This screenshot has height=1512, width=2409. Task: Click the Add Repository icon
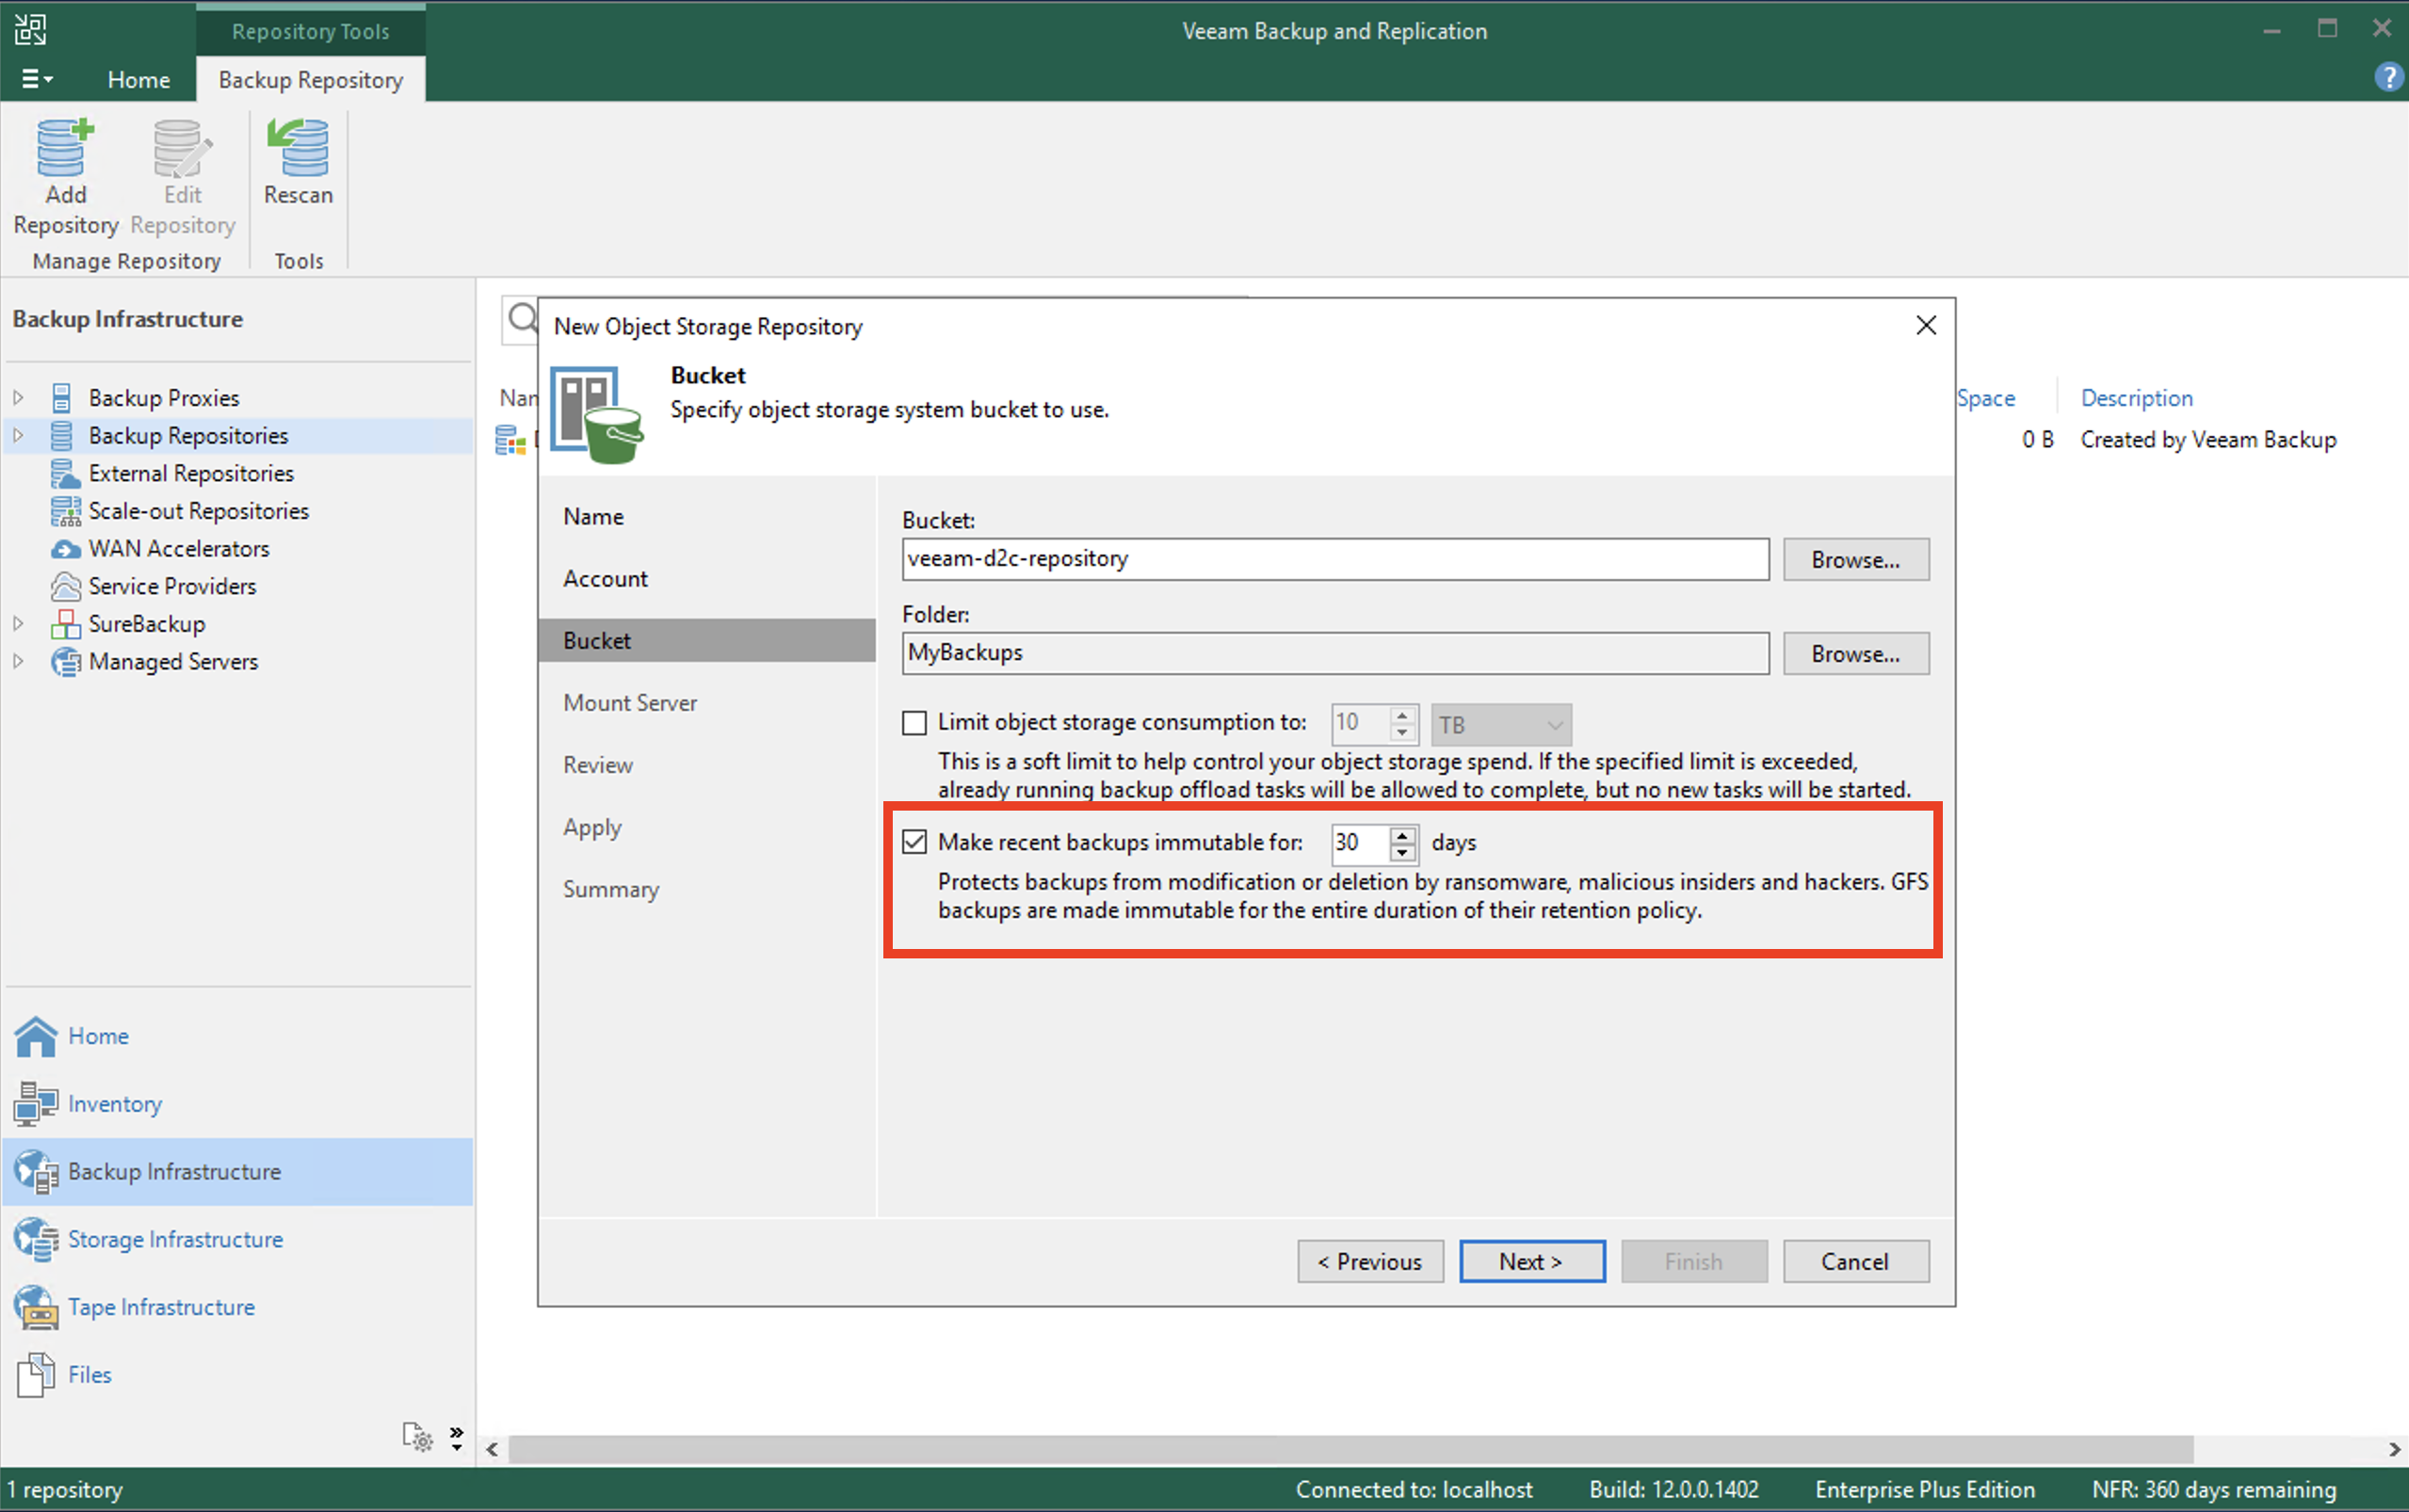[65, 148]
